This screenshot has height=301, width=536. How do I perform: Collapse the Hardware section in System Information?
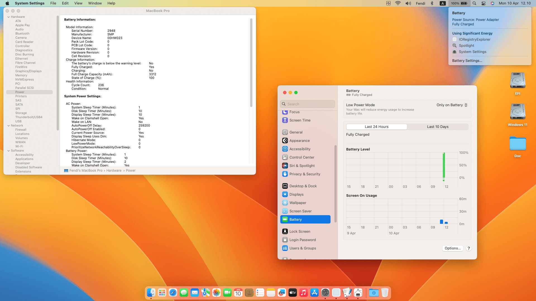(9, 17)
